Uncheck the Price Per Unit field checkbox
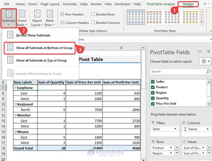 pos(153,103)
